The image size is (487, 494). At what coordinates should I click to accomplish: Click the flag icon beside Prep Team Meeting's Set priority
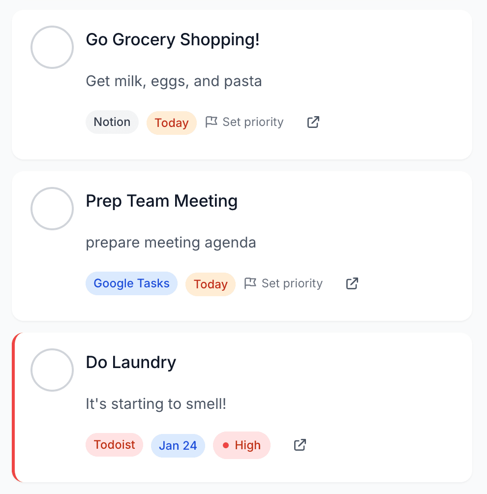(x=251, y=283)
